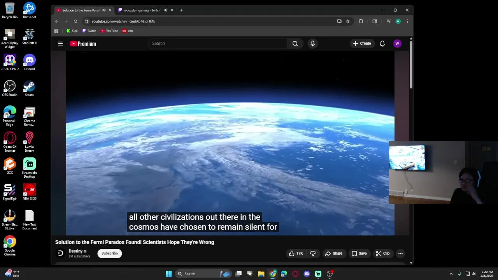Open the Chrome apps grid in bookmarks bar

pos(56,31)
